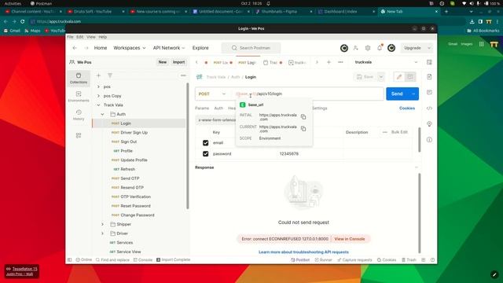This screenshot has height=283, width=503.
Task: Switch to the request Auth tab
Action: point(218,108)
